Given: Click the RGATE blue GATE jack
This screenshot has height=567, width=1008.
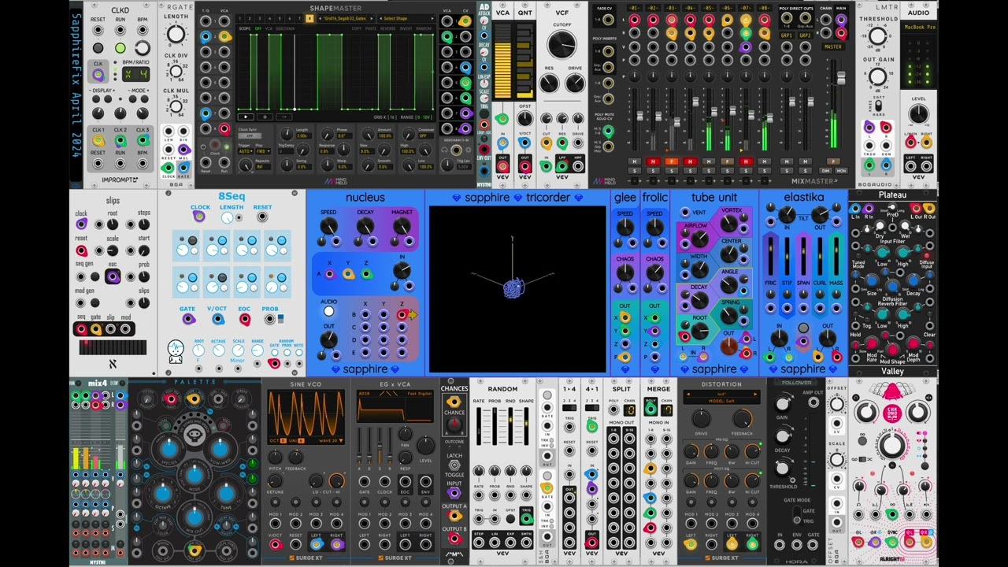Looking at the screenshot, I should click(183, 166).
